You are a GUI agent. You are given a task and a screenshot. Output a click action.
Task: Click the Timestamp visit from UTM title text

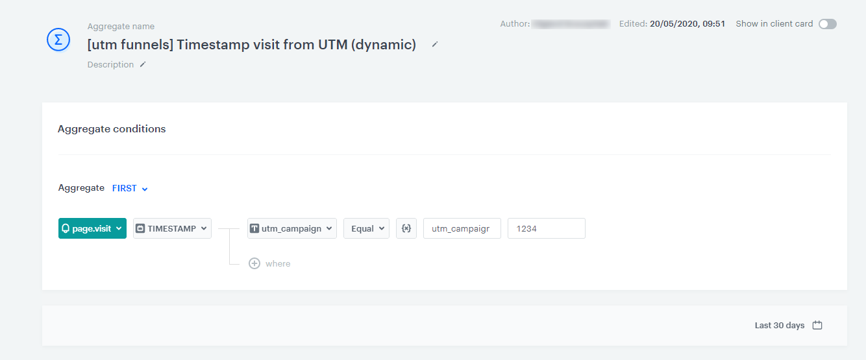click(251, 45)
